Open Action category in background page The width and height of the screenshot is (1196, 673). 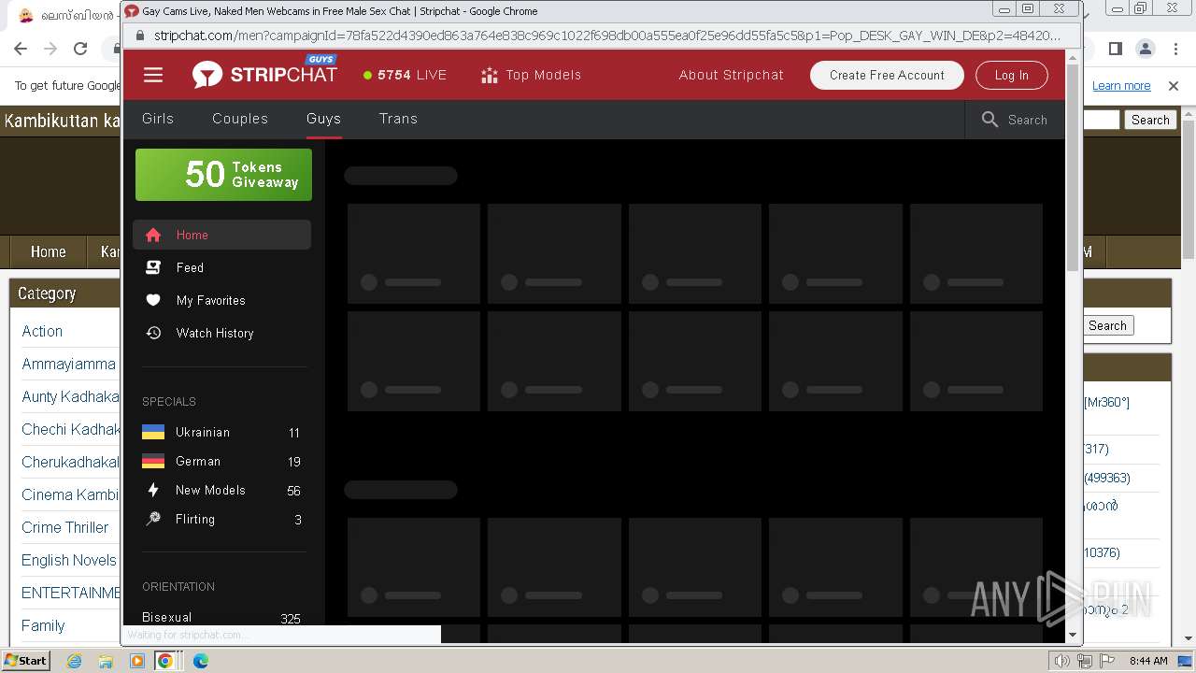point(42,331)
